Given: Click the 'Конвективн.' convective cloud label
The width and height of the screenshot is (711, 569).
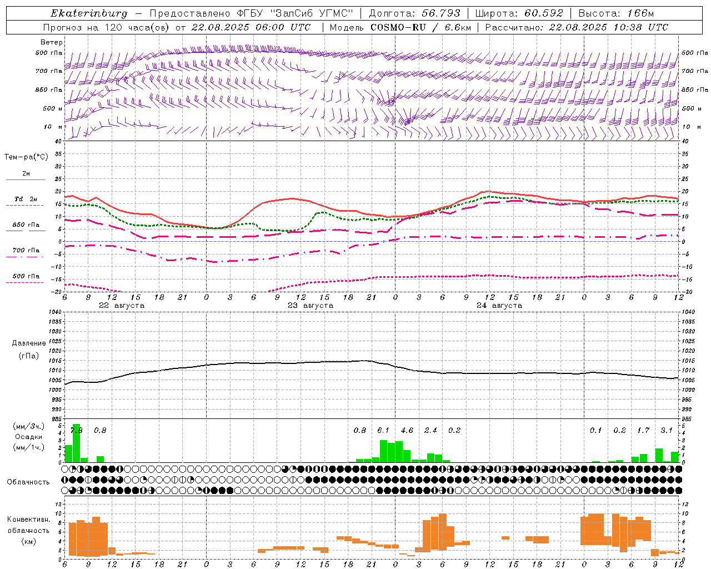Looking at the screenshot, I should click(x=29, y=520).
